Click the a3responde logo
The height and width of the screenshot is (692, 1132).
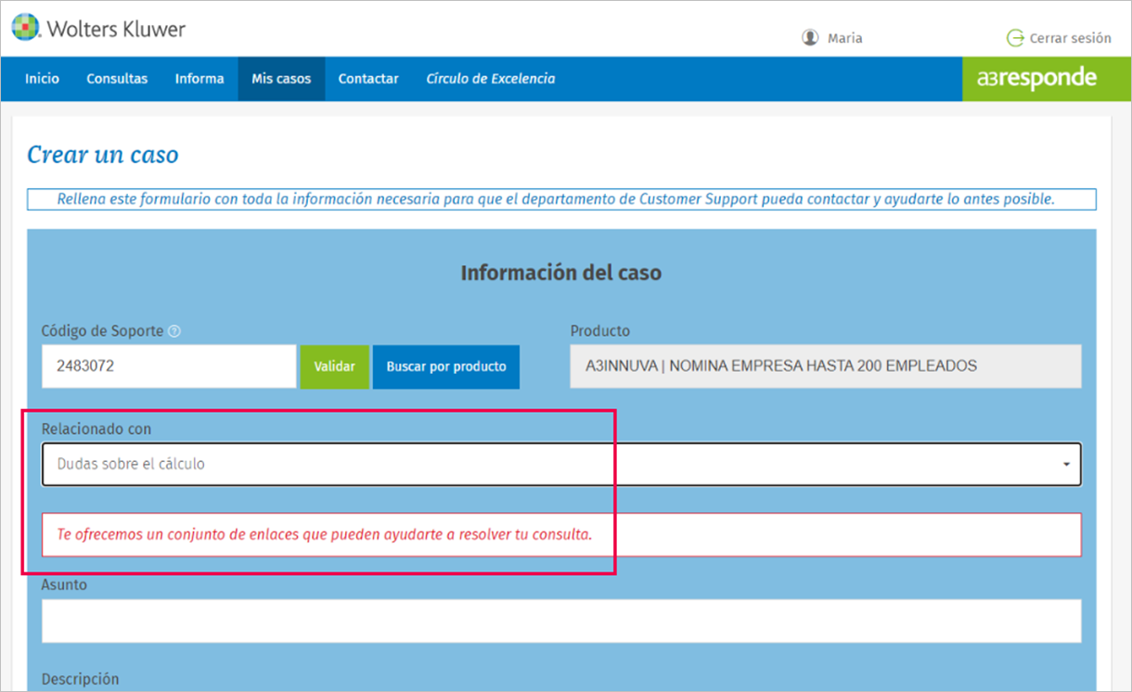(1037, 79)
